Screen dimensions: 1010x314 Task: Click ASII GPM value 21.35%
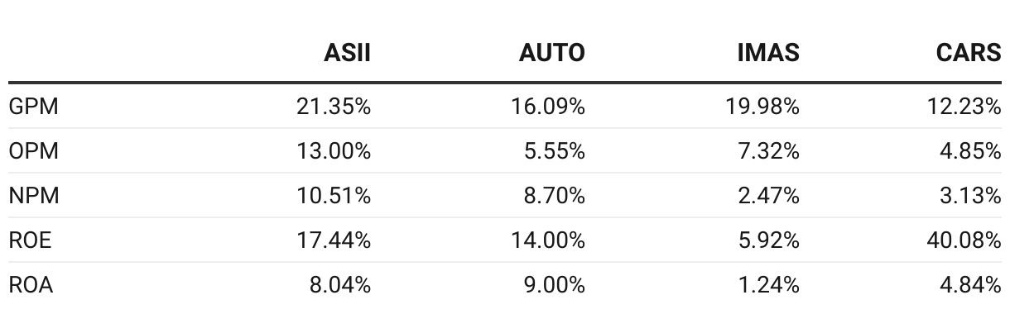tap(334, 107)
